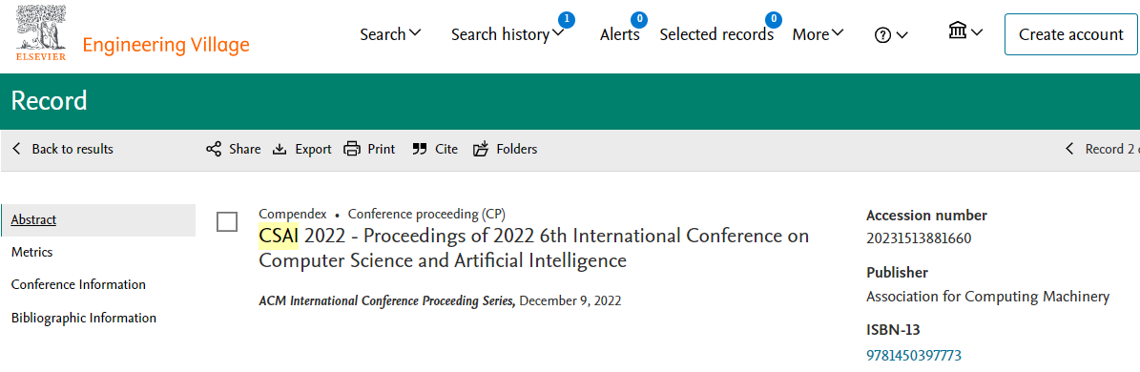
Task: Click the Record page heading
Action: (x=50, y=101)
